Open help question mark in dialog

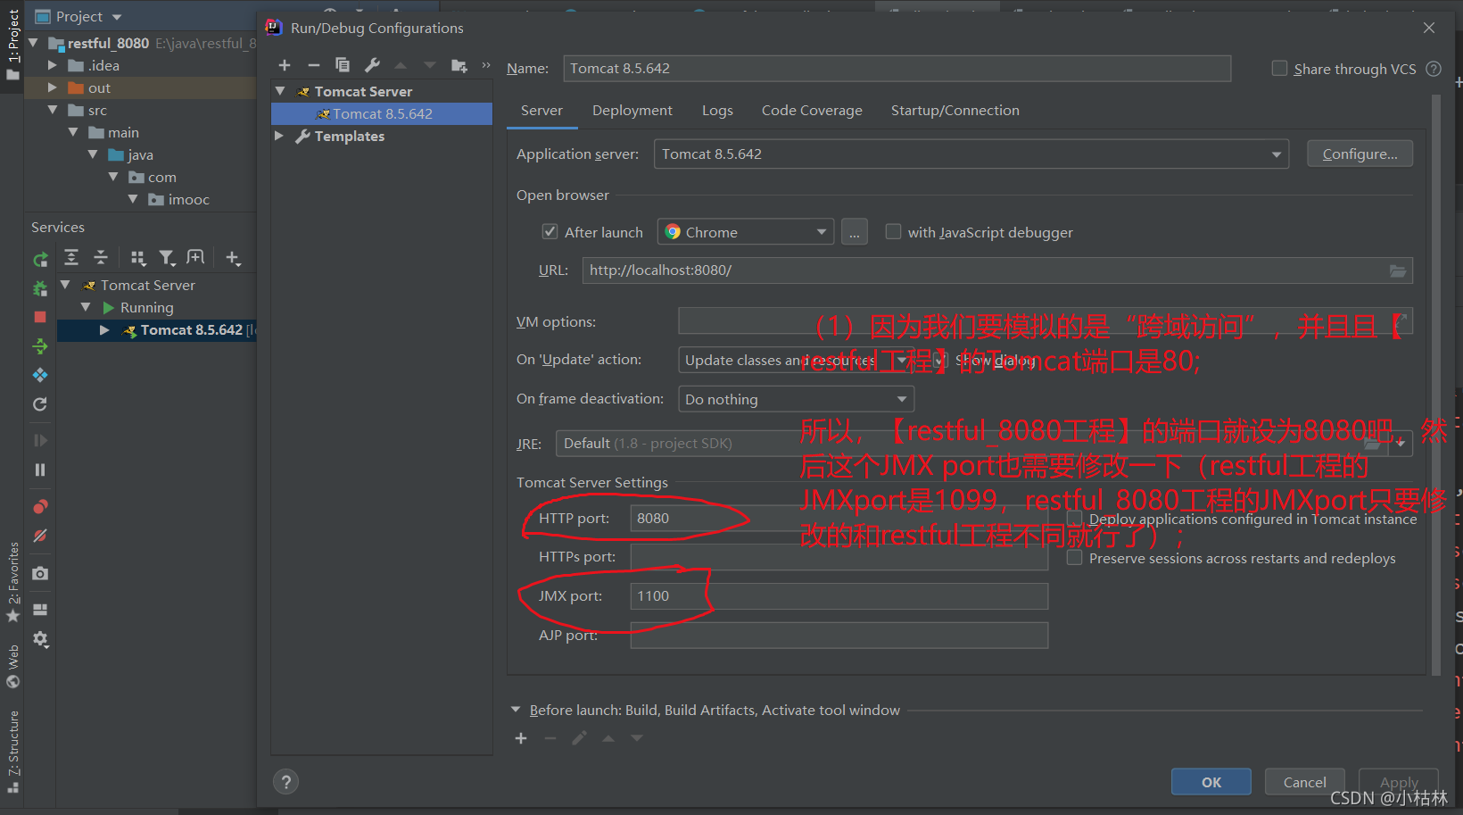pos(285,782)
